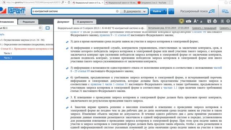Click the comments toggle icon in toolbar
This screenshot has height=130, width=231.
pyautogui.click(x=188, y=21)
